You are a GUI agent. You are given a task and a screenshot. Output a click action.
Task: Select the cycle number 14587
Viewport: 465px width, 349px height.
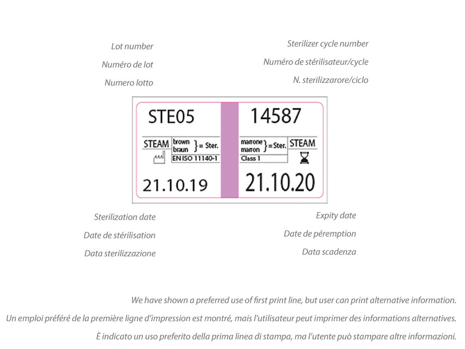275,116
